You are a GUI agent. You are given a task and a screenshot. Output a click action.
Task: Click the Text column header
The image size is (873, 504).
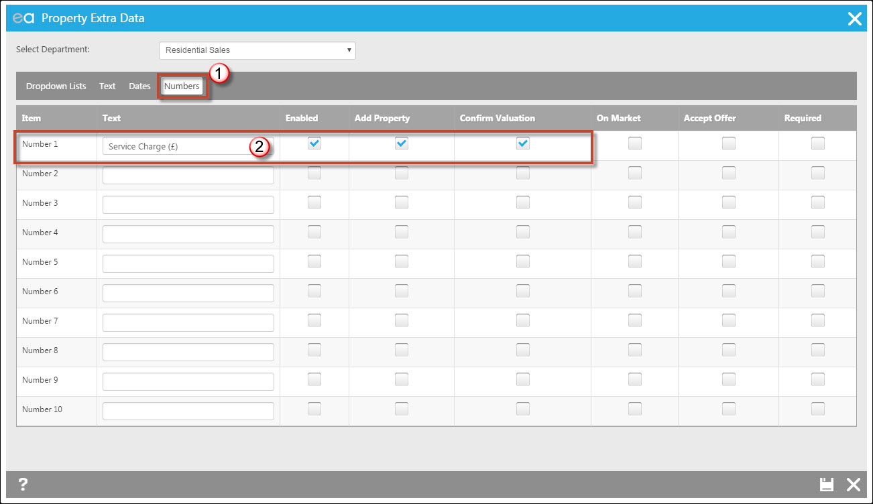coord(111,118)
